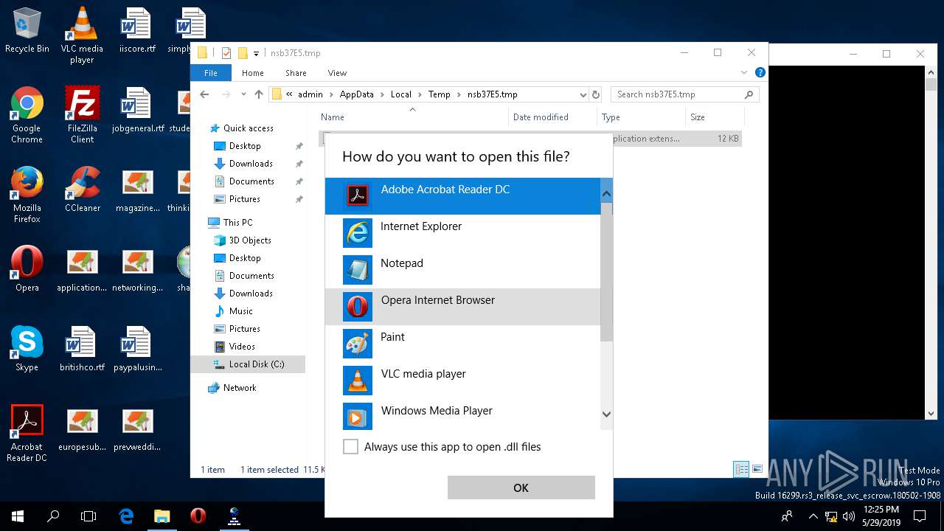Open Recycle Bin desktop icon
944x531 pixels.
27,30
